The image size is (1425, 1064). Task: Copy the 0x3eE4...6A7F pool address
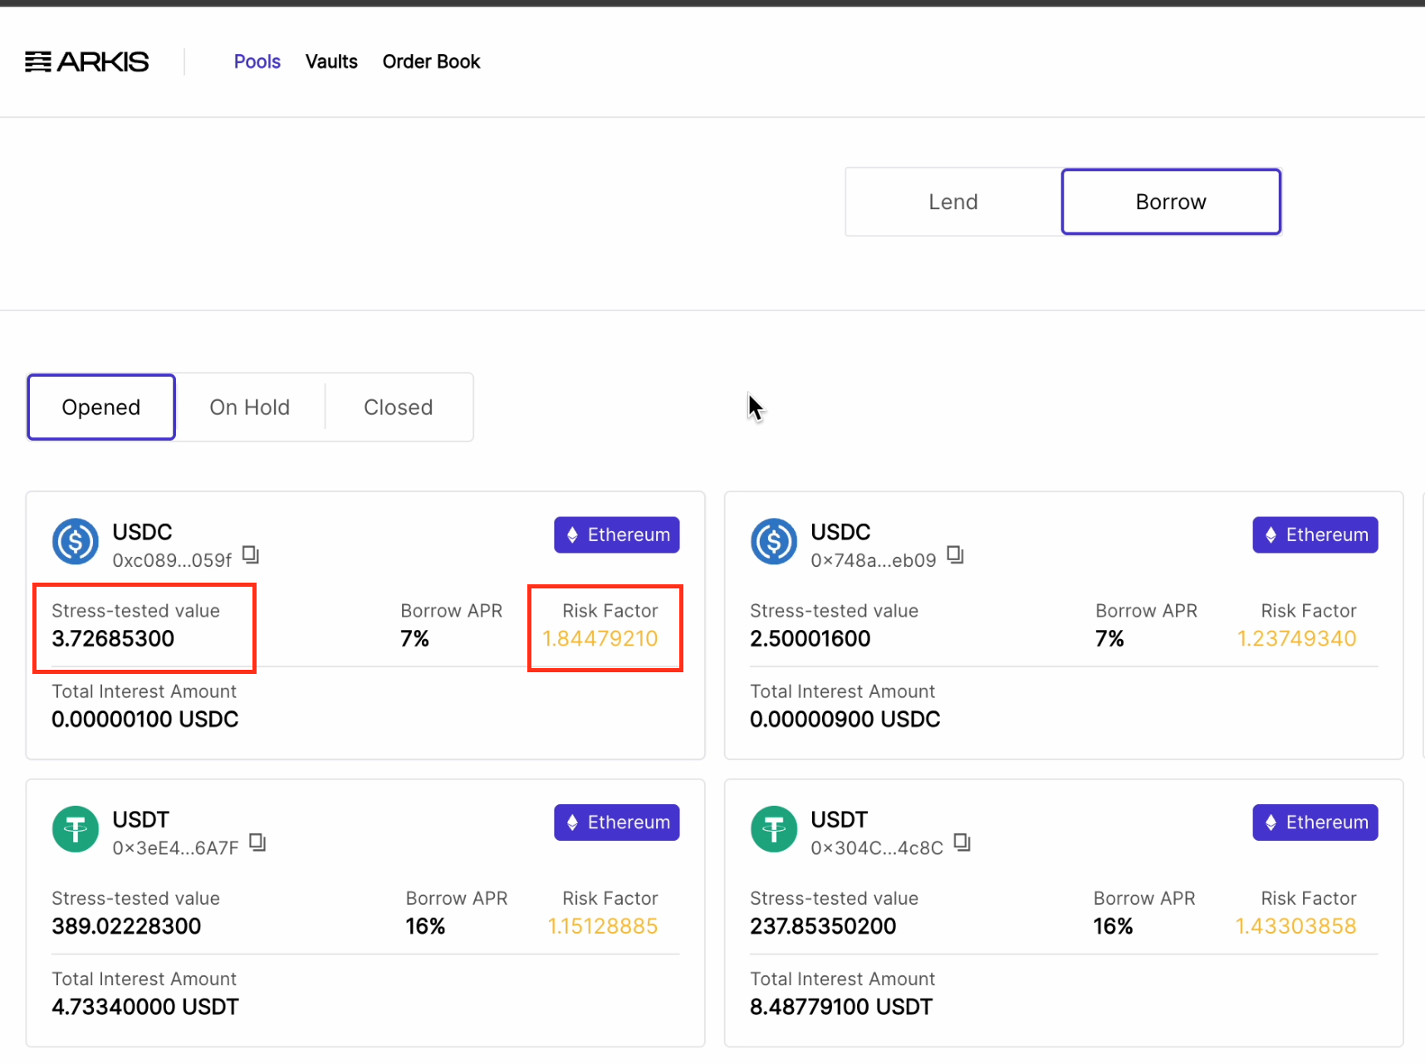click(x=257, y=842)
